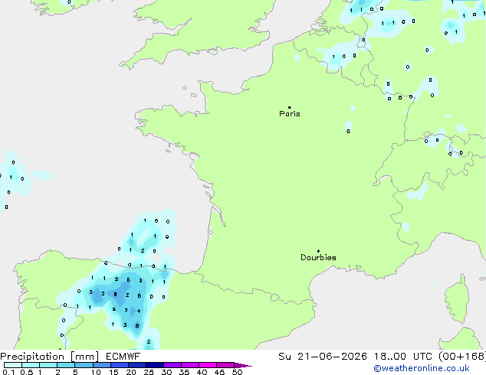
Task: Click the Paris city label
Action: point(290,113)
